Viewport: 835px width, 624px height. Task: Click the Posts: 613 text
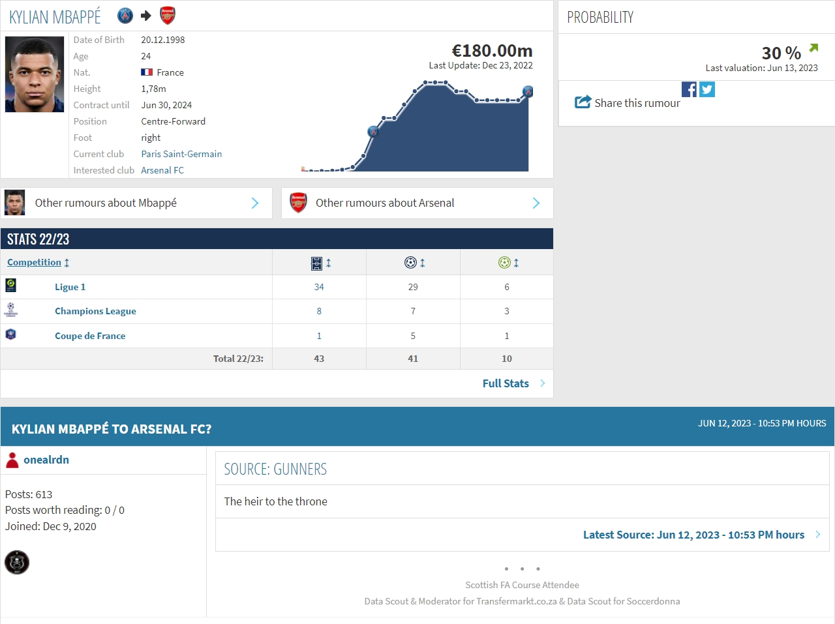click(29, 494)
